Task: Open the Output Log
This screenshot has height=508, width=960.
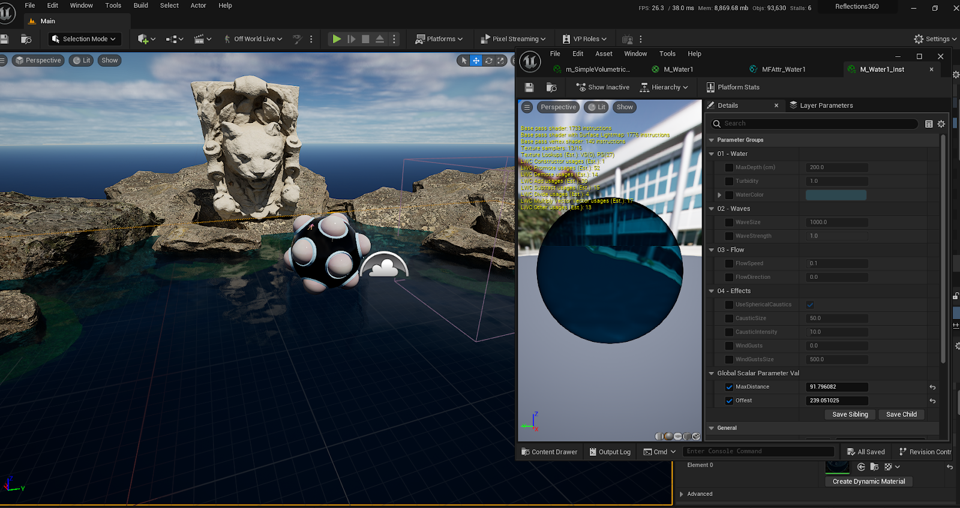Action: point(610,452)
